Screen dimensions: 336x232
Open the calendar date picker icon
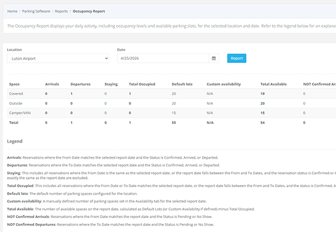(x=213, y=58)
